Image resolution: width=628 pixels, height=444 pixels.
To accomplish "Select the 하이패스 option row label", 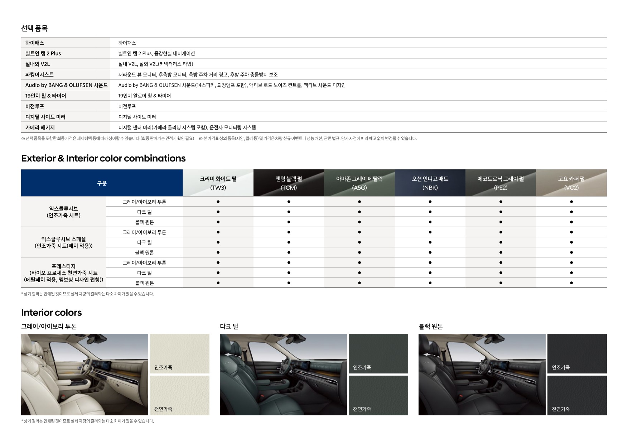I will [35, 43].
